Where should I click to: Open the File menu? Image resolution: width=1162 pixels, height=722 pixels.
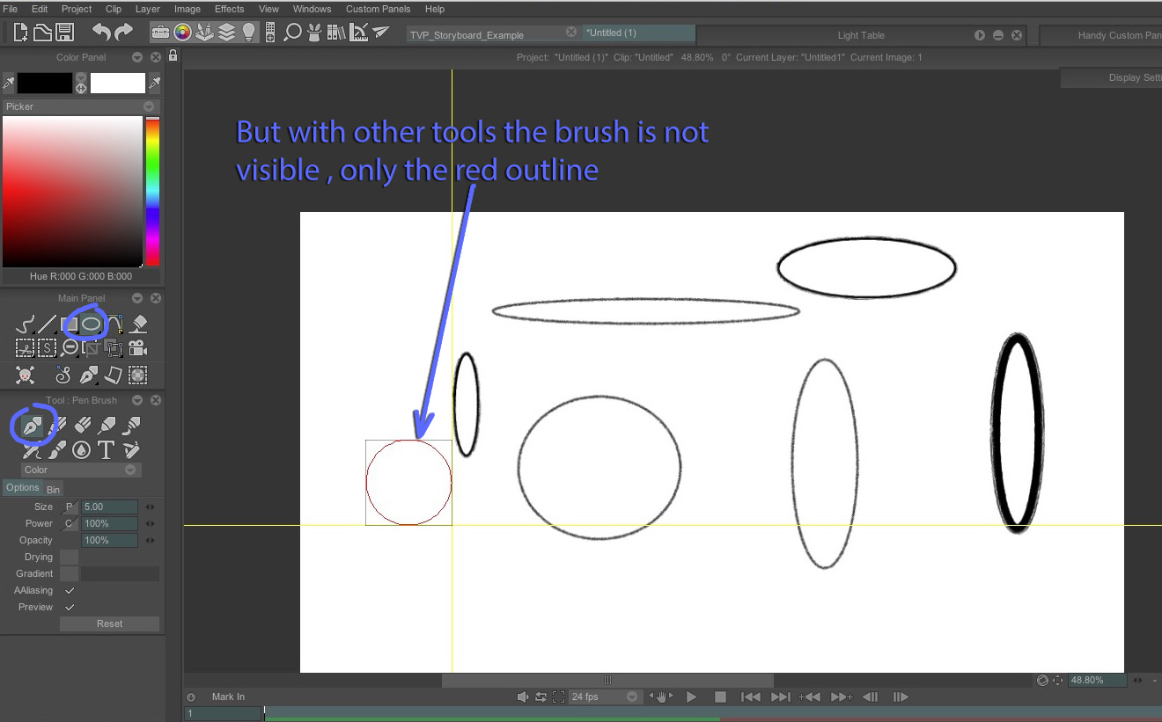[x=11, y=9]
